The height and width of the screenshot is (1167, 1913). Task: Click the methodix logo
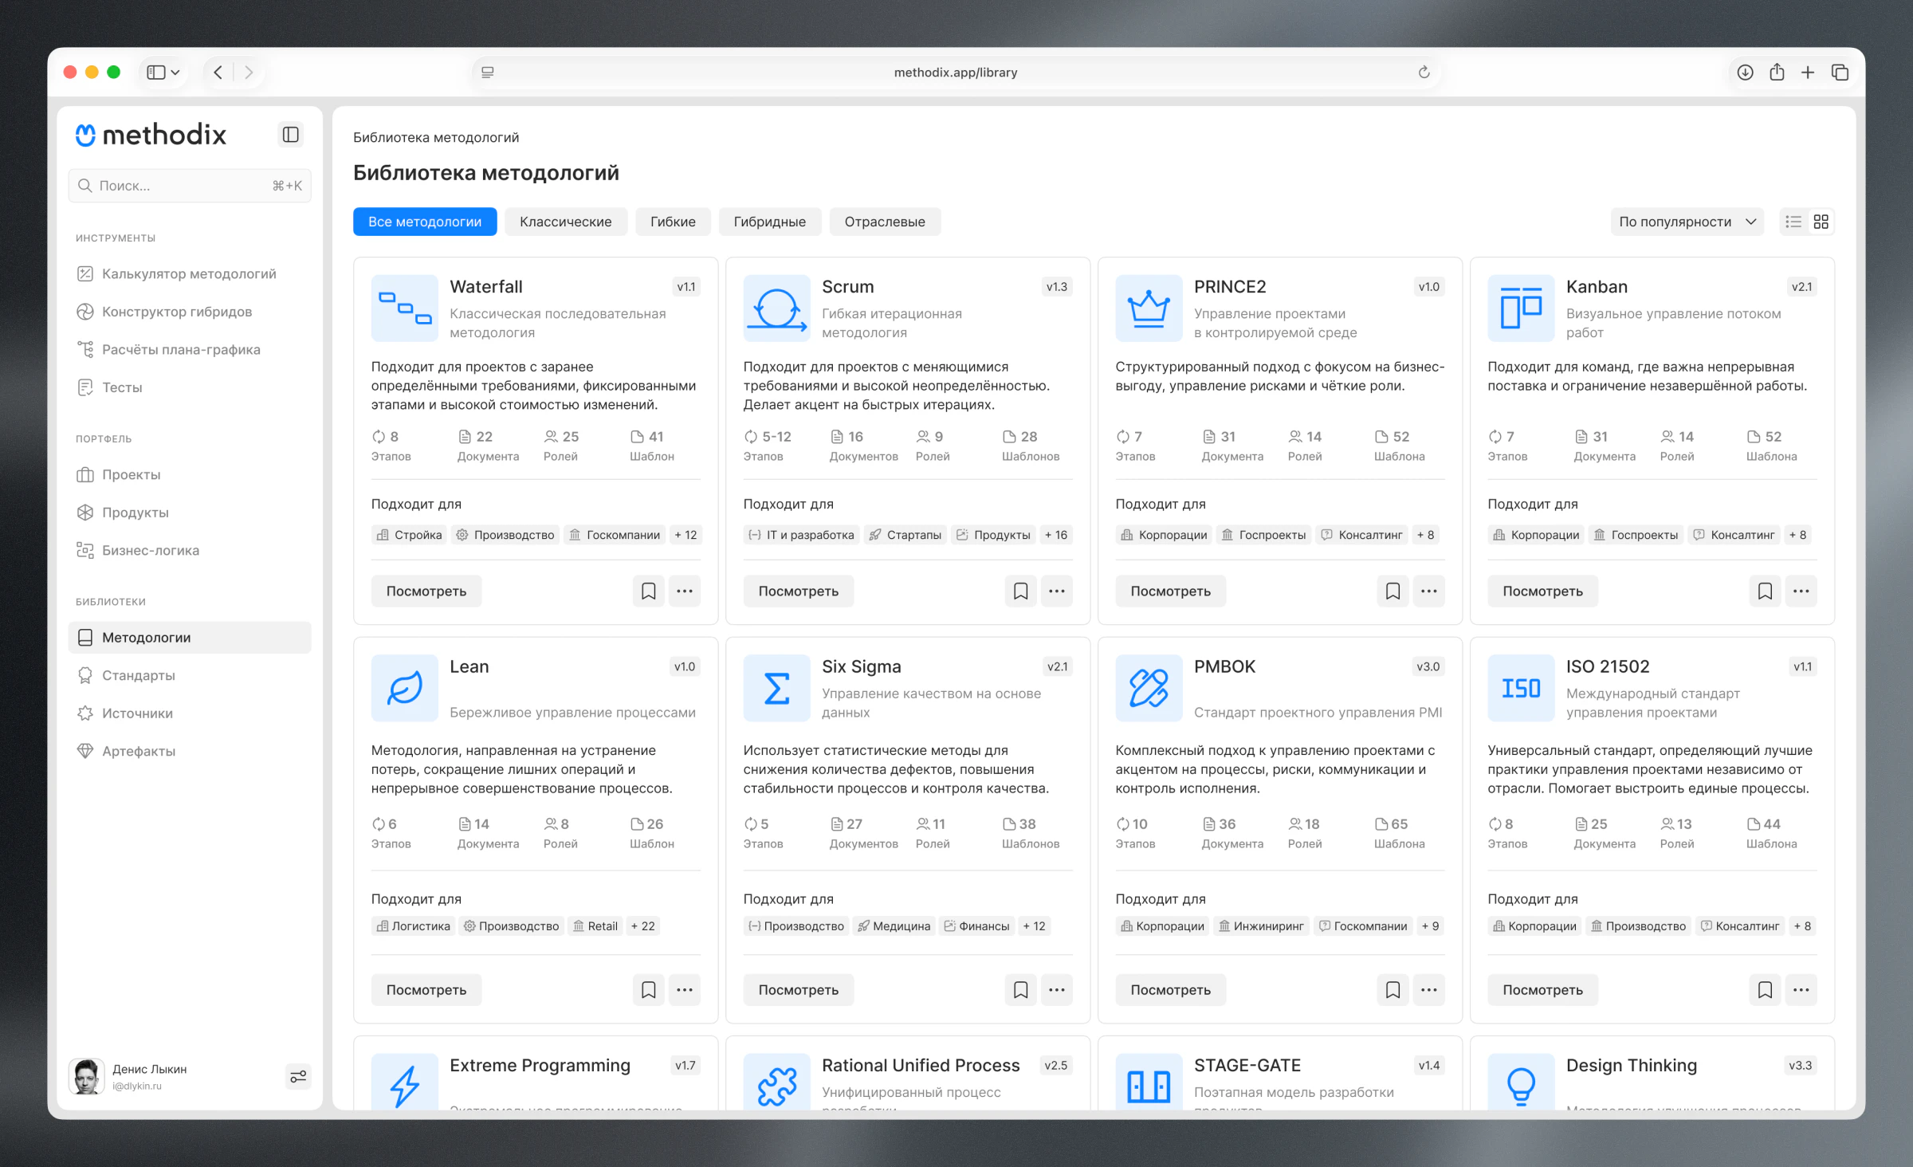(x=151, y=135)
